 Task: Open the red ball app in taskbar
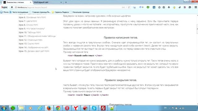[x=85, y=108]
